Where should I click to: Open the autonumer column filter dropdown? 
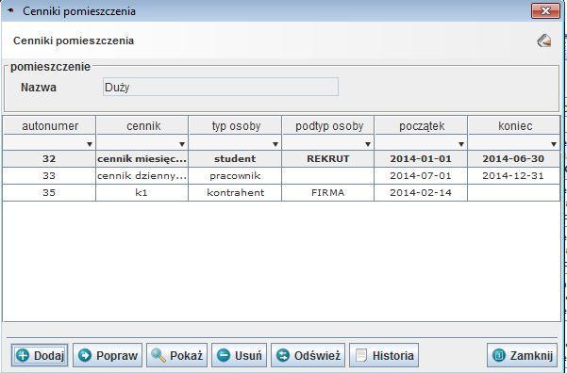coord(90,144)
